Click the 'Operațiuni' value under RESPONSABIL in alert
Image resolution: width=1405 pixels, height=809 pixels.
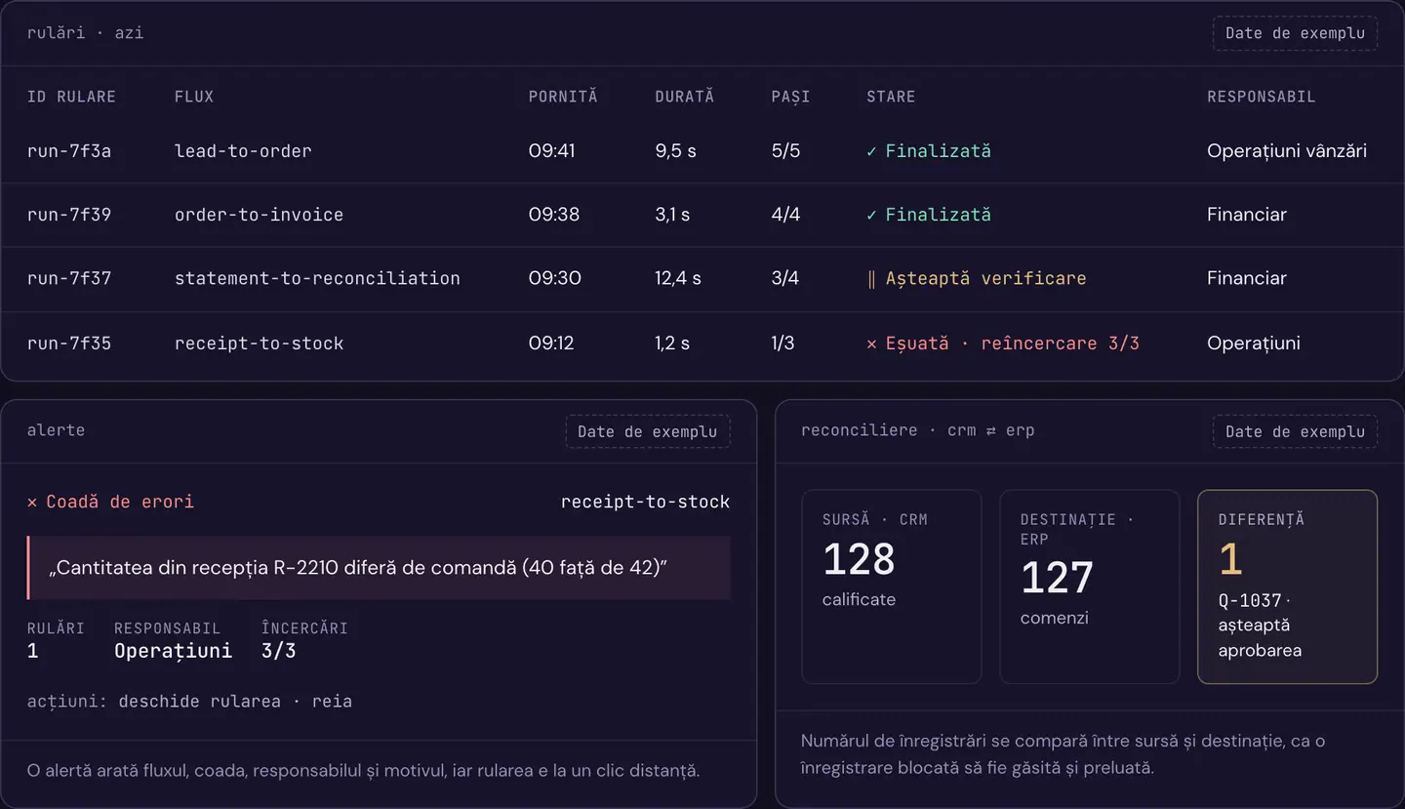[173, 651]
